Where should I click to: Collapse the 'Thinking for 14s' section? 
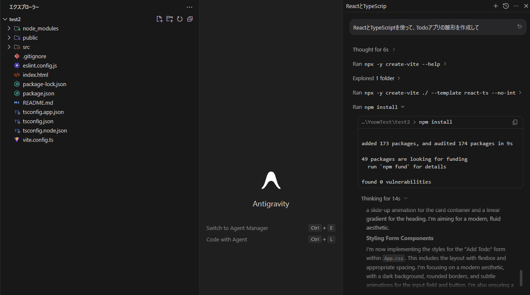point(384,198)
